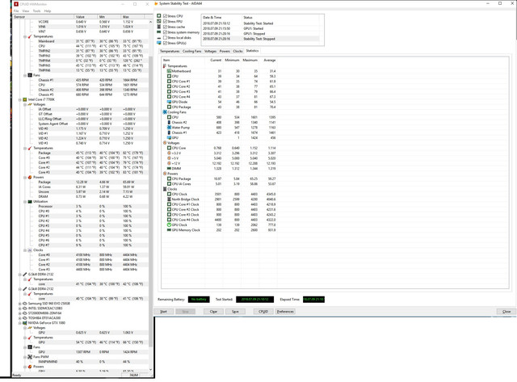Click the Utilization icon in HWMonitor tree
This screenshot has width=517, height=382.
pos(30,201)
